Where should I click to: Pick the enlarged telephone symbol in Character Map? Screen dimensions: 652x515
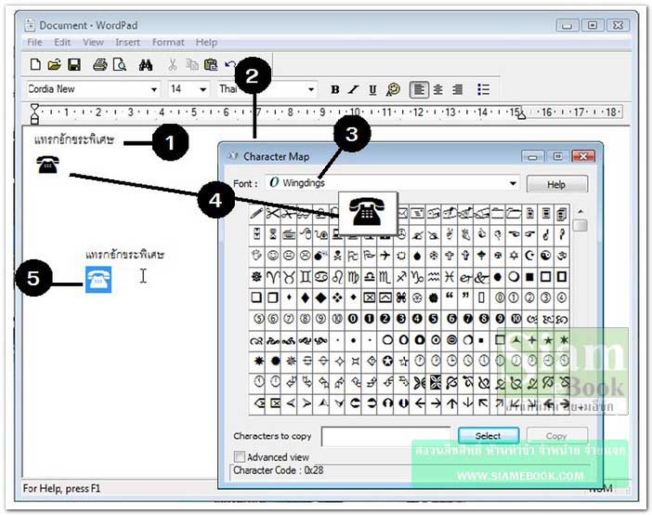coord(368,212)
